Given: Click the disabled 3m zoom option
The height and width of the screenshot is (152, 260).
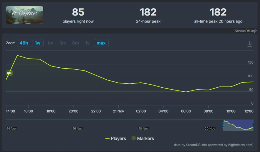Looking at the screenshot, I should [63, 43].
